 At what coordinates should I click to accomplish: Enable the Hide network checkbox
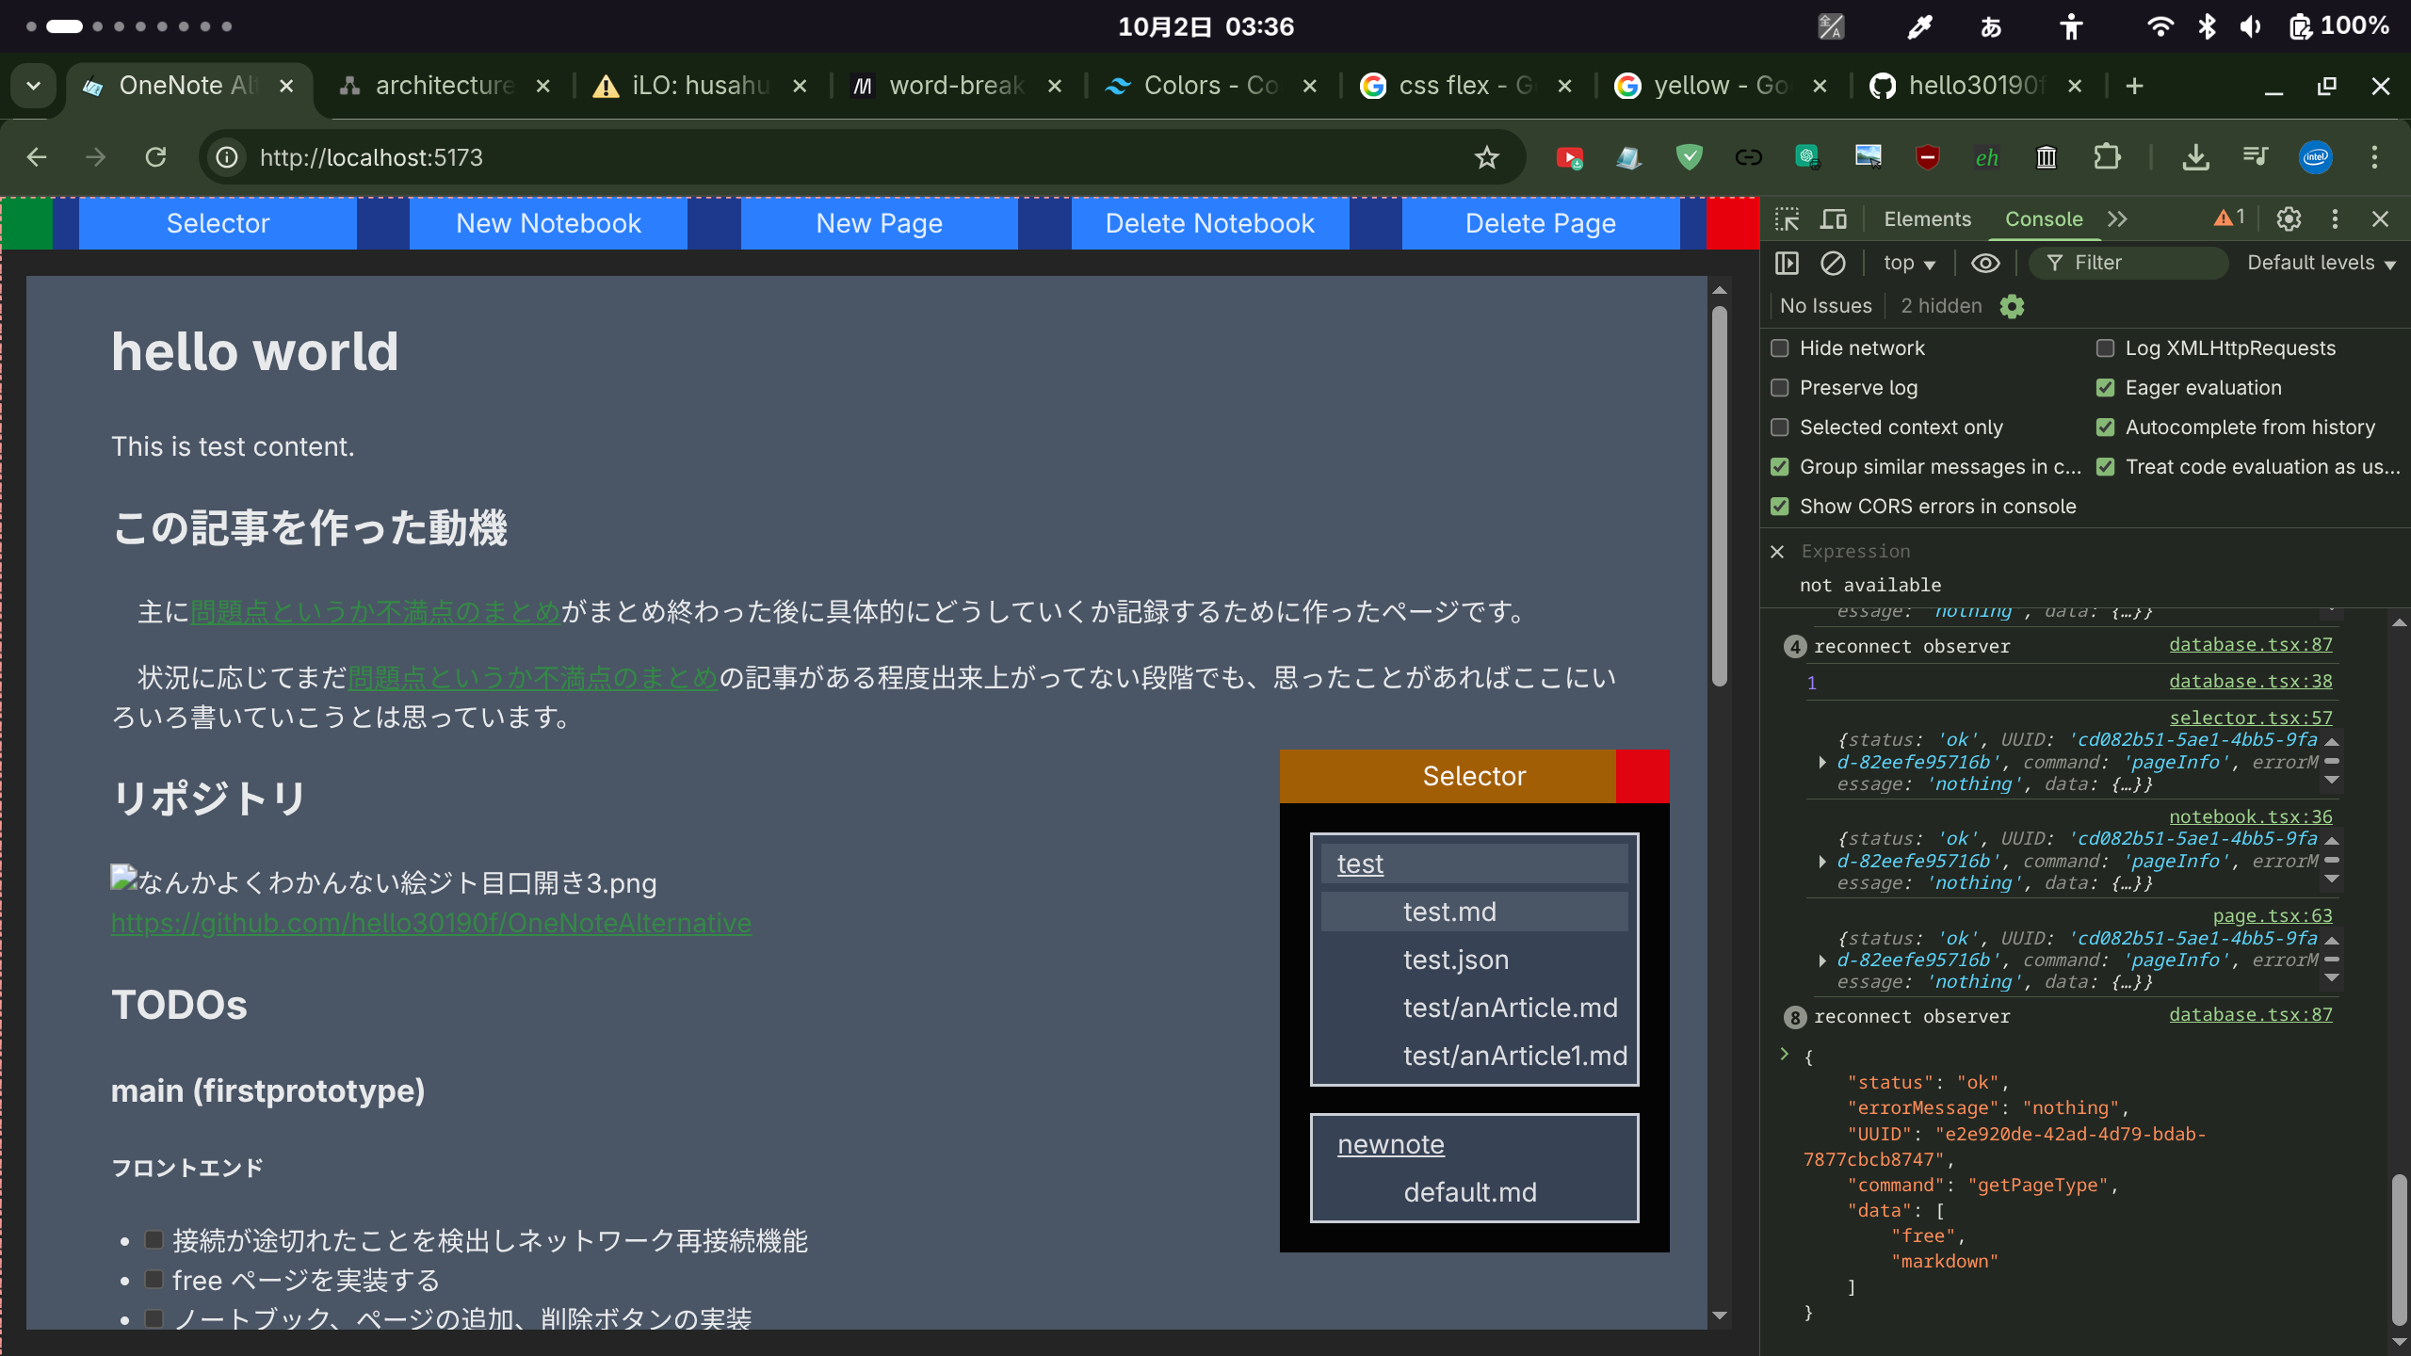1779,347
